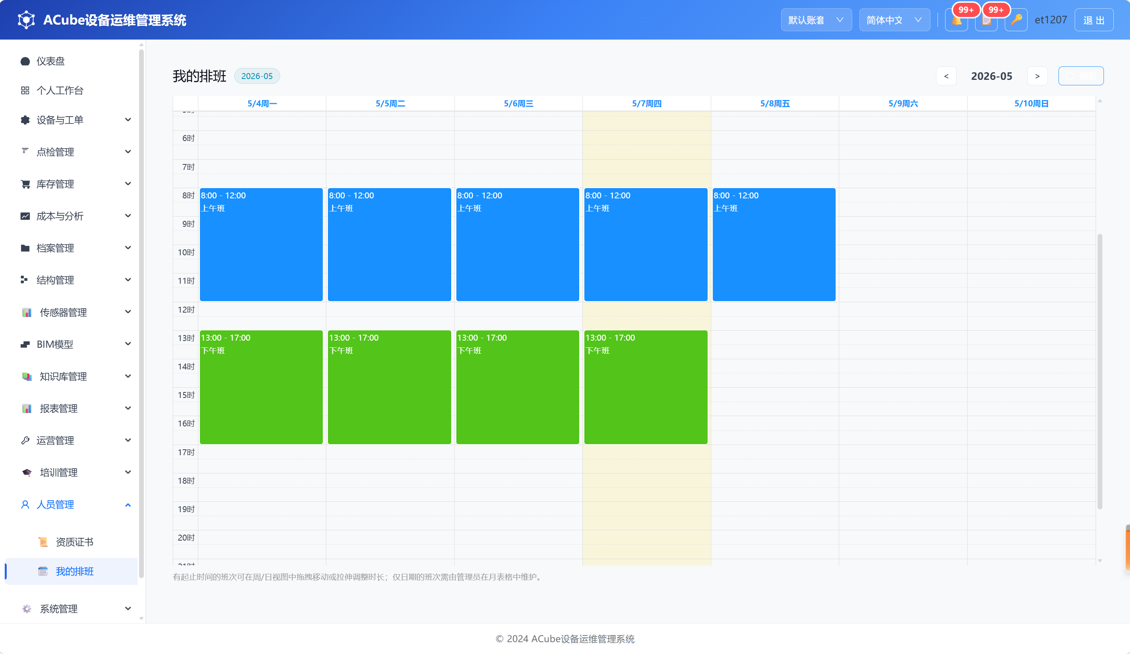Expand the BIM模型 menu chevron
Screen dimensions: 1130x654
tap(128, 344)
